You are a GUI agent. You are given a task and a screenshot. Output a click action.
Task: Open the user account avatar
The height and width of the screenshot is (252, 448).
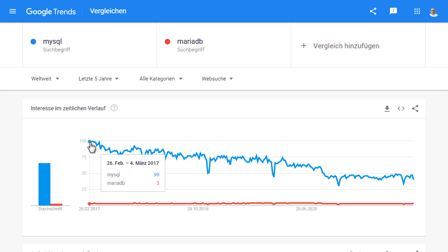point(434,12)
